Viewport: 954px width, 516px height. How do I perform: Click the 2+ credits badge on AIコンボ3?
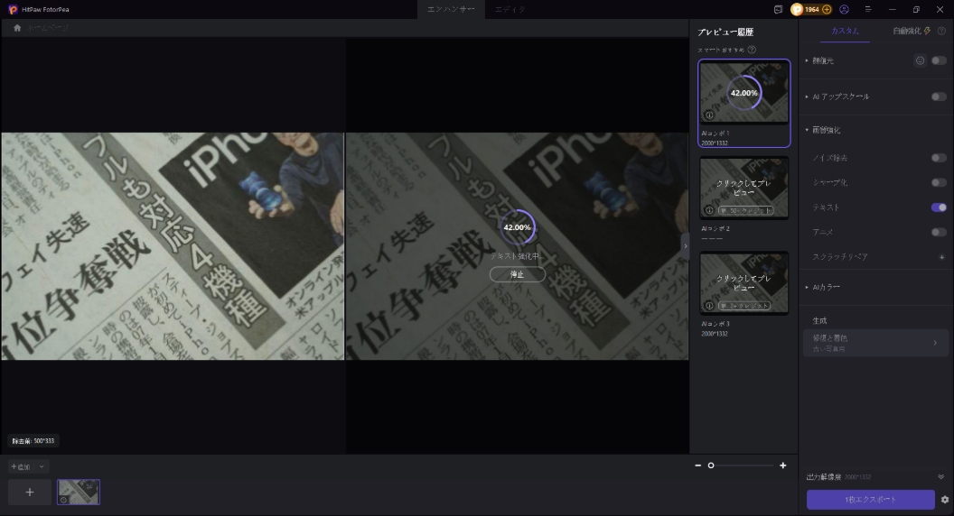744,306
